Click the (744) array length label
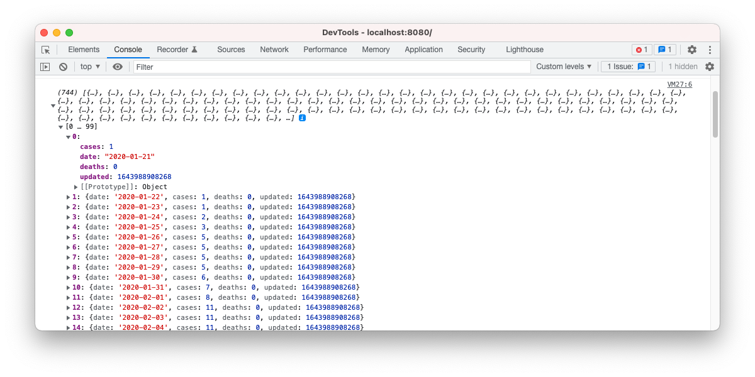This screenshot has width=755, height=377. pyautogui.click(x=67, y=92)
